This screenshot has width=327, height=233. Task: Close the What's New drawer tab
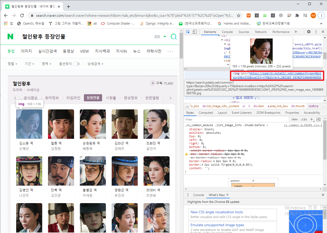click(x=227, y=195)
